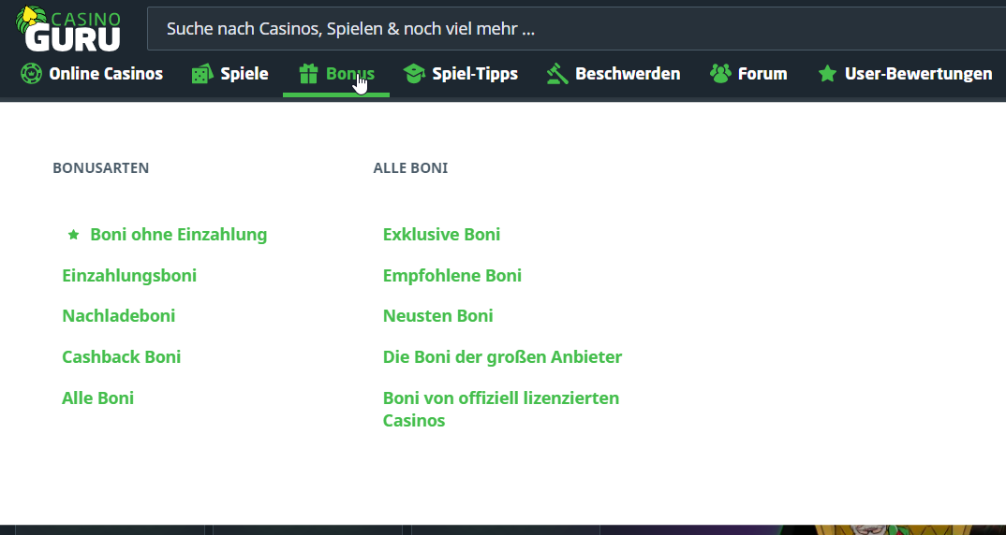Open the Spiele navigation menu
1006x535 pixels.
coord(244,74)
